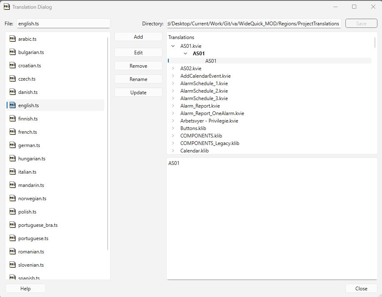Click the Close button at bottom
Image resolution: width=382 pixels, height=297 pixels.
[x=361, y=288]
